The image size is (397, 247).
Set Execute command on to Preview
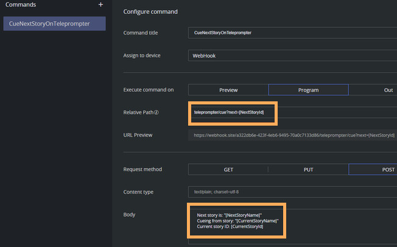click(228, 90)
